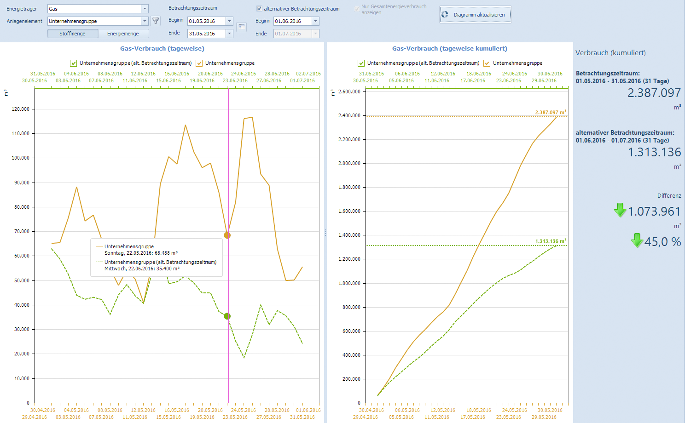
Task: Click the large 2.387.097 total in side panel
Action: [654, 93]
